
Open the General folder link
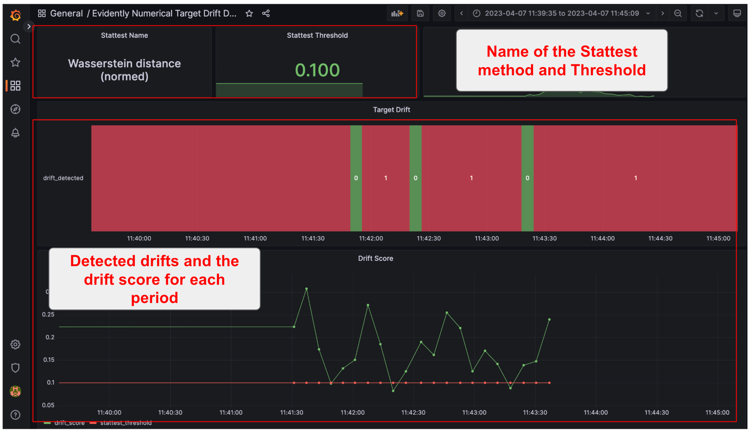67,13
